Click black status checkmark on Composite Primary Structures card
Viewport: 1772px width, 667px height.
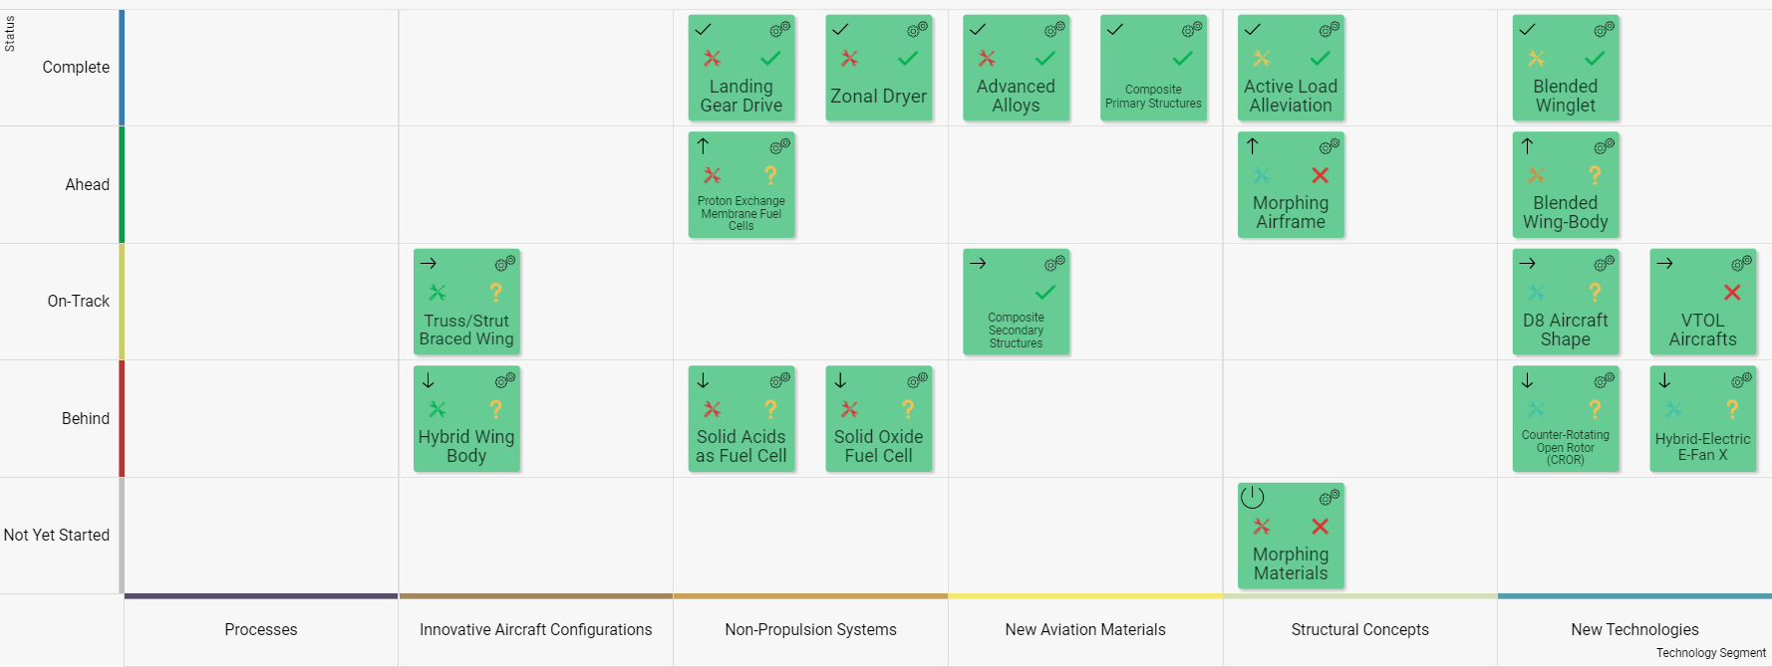coord(1115,30)
